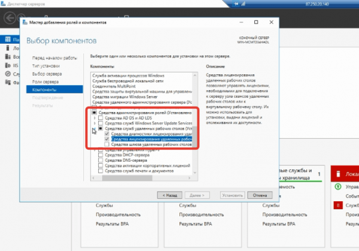Toggle Средства администрирования ролей checkbox
This screenshot has height=251, width=359.
coord(94,113)
